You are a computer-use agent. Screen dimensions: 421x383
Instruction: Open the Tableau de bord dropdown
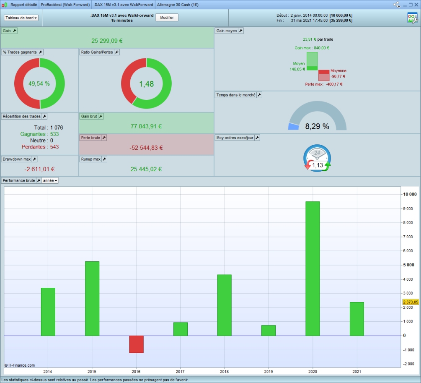coord(21,18)
